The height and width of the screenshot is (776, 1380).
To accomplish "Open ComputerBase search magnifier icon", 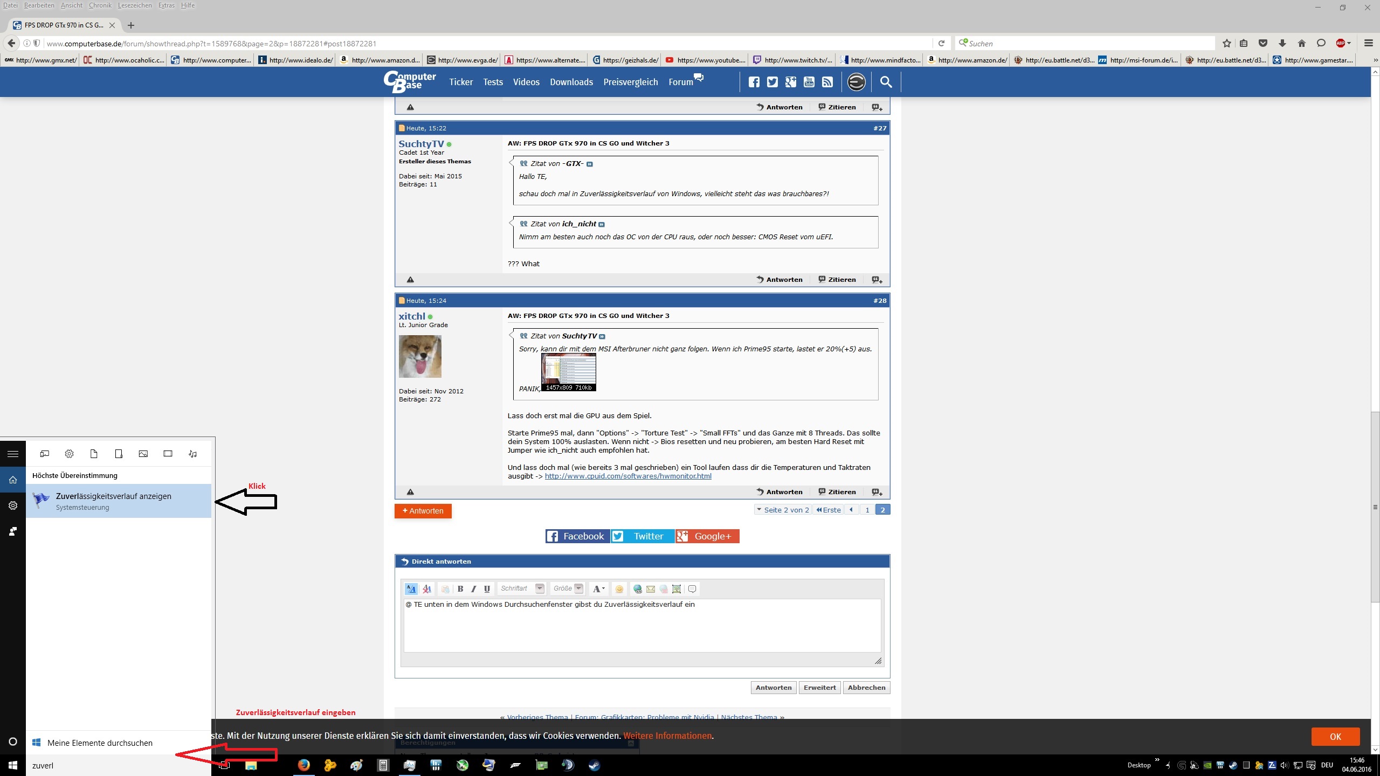I will pos(886,82).
